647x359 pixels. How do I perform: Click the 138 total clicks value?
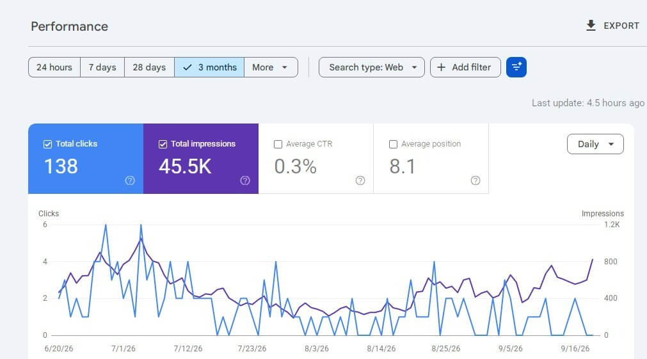(x=61, y=166)
